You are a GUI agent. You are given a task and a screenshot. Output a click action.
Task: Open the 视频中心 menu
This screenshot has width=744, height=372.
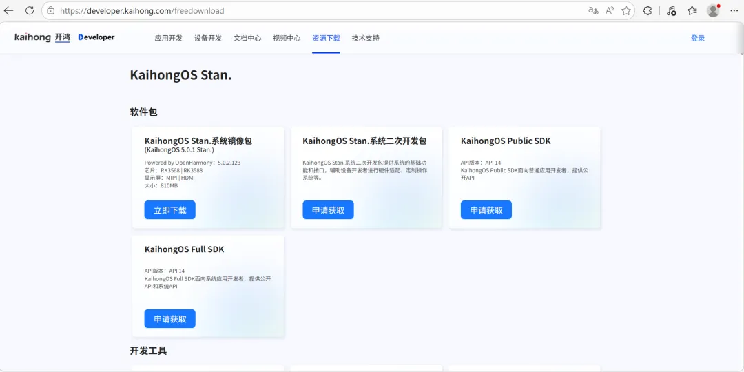point(287,39)
